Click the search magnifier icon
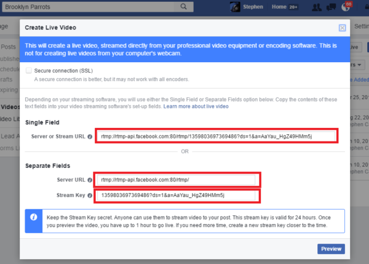This screenshot has width=369, height=264. pyautogui.click(x=183, y=7)
